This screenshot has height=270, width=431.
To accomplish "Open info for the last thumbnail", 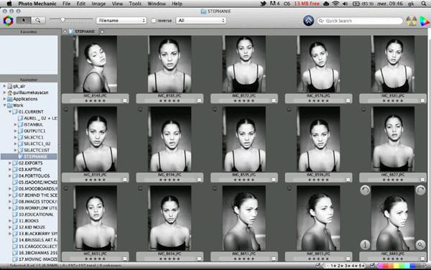I will click(365, 244).
